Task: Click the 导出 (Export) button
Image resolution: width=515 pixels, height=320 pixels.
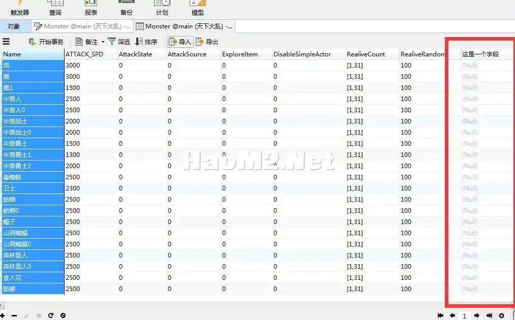Action: tap(207, 42)
